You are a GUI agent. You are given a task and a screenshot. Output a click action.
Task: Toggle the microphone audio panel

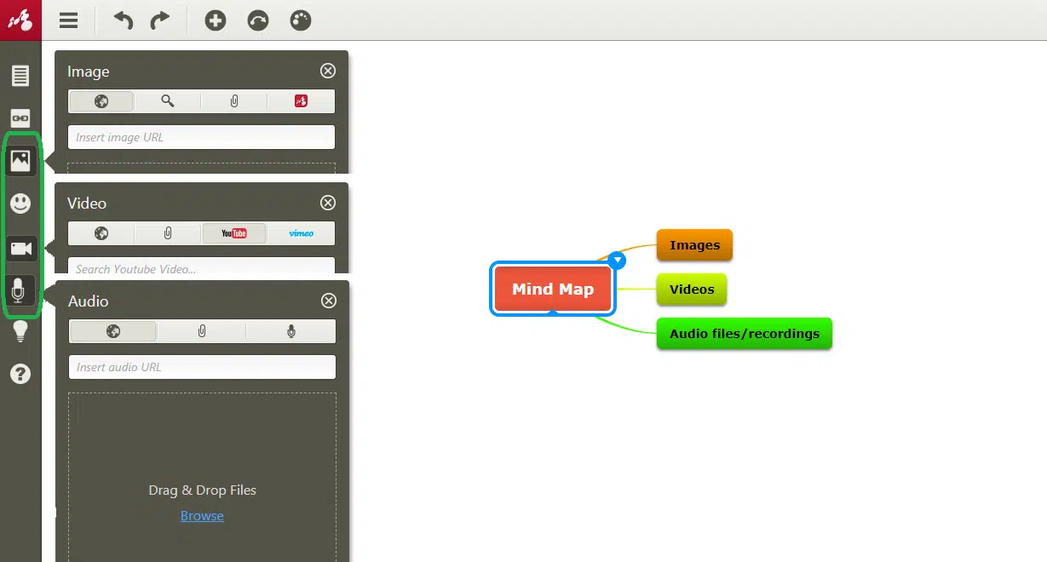click(x=20, y=292)
